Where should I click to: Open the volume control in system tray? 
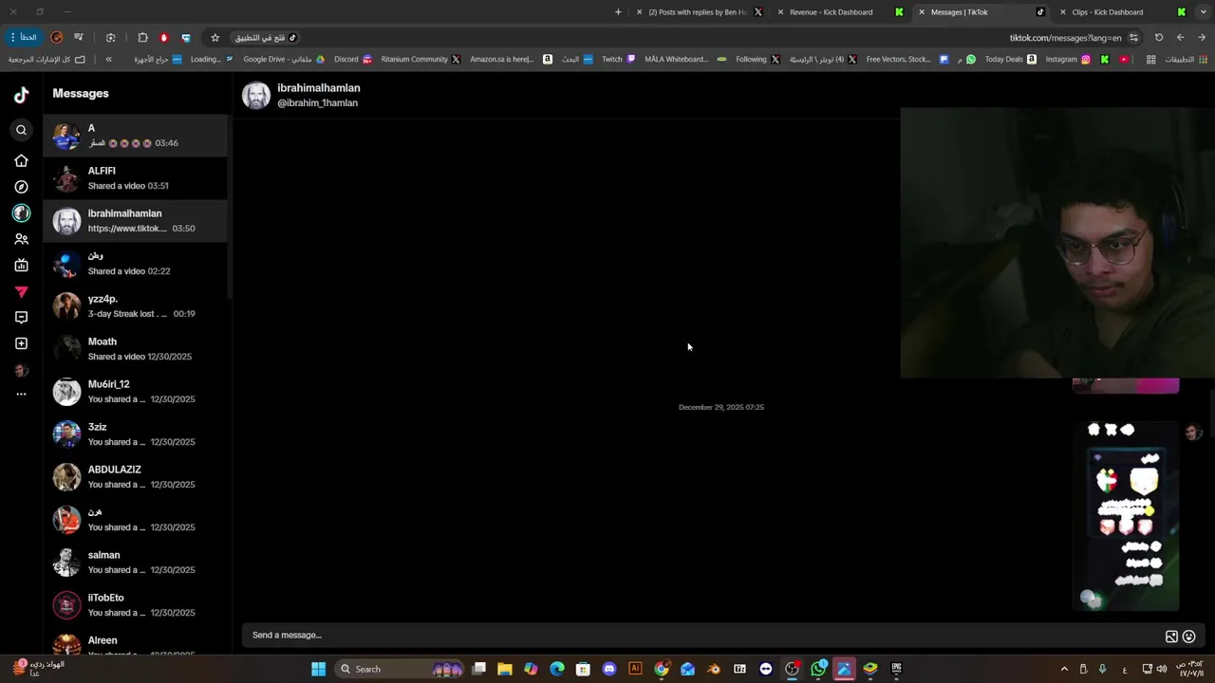(1162, 669)
